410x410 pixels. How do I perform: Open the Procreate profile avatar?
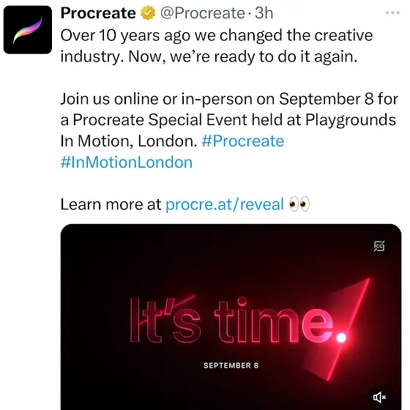pos(28,29)
